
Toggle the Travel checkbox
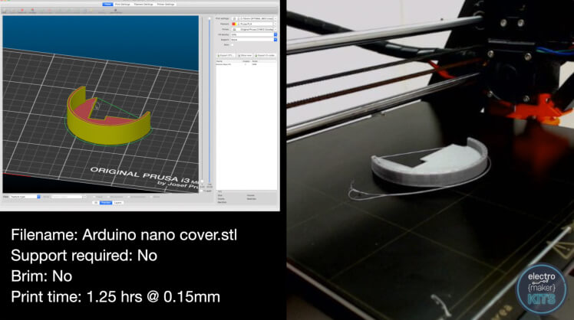(x=94, y=197)
